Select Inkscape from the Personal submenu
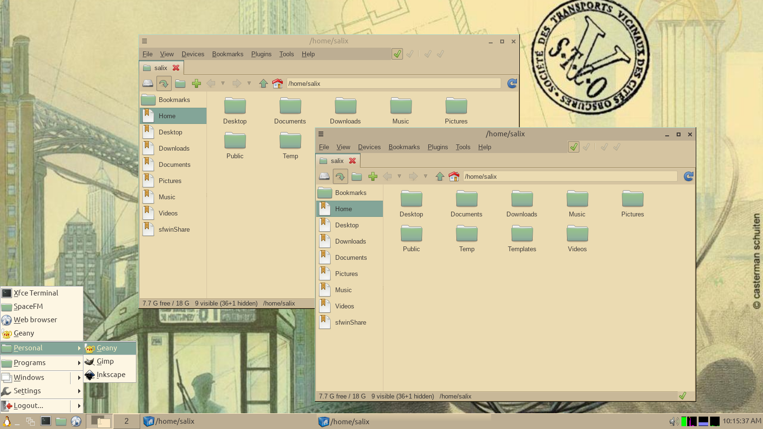The image size is (763, 429). 110,375
